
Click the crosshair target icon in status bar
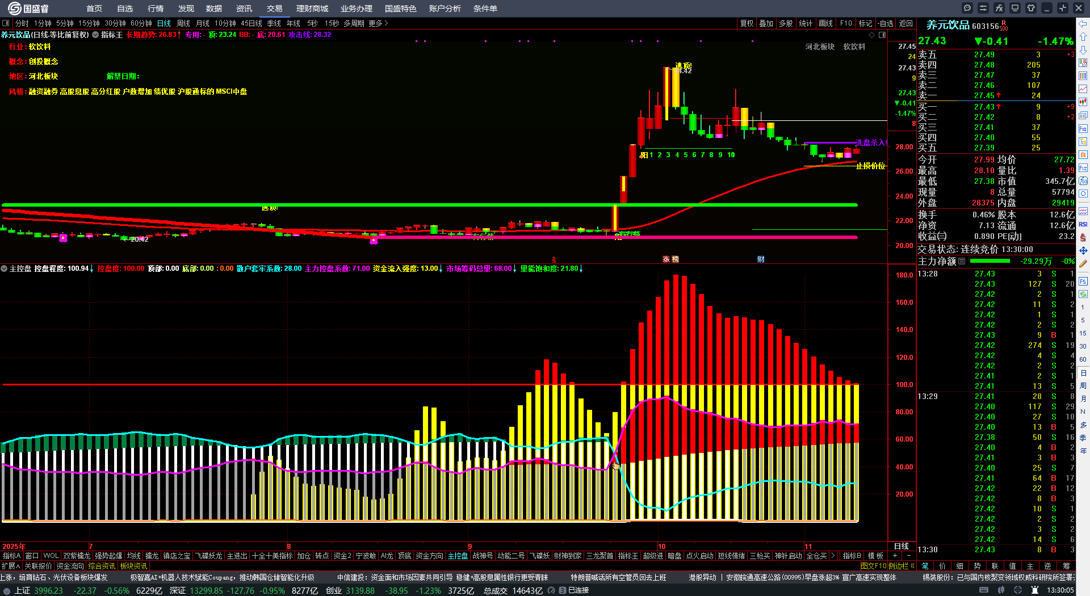(1018, 590)
